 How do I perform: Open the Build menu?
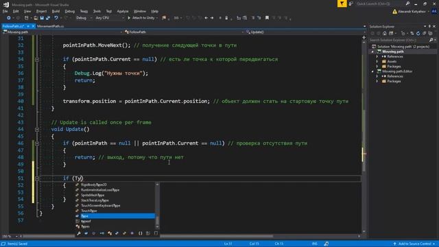click(x=56, y=11)
